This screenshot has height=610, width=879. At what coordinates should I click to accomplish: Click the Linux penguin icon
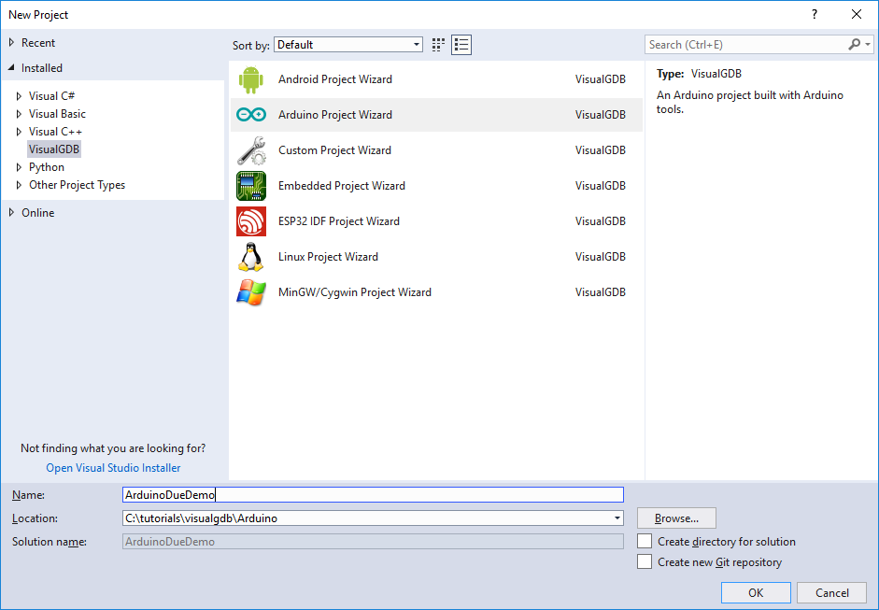[x=250, y=257]
